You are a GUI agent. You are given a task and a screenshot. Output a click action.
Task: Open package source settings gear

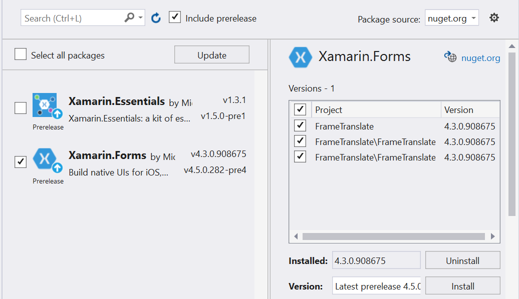pos(494,18)
